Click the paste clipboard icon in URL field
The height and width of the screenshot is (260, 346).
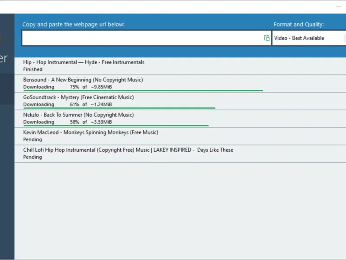pos(266,38)
